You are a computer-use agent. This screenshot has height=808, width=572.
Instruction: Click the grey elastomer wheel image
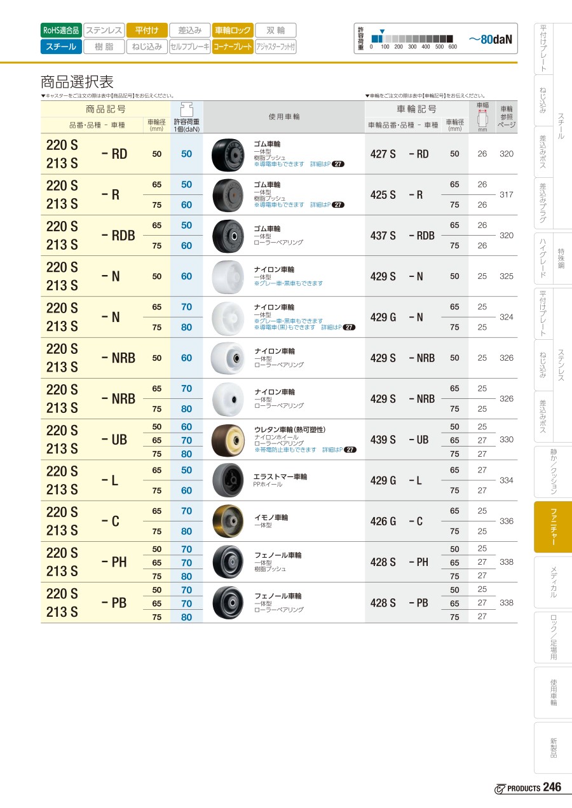click(x=226, y=480)
